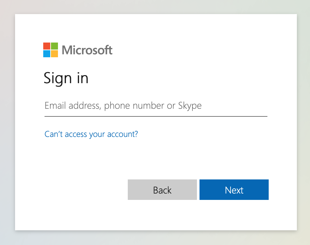Click the Microsoft wordmark text
Image resolution: width=310 pixels, height=245 pixels.
click(x=87, y=50)
